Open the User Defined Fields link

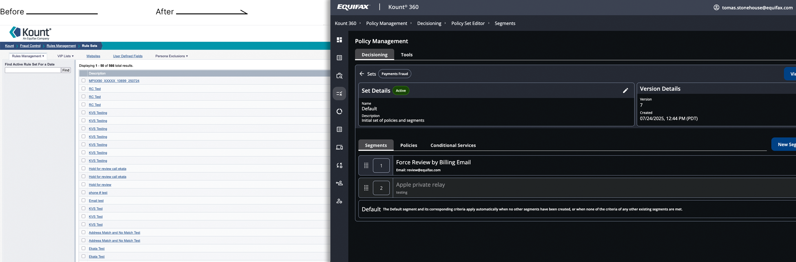tap(128, 56)
